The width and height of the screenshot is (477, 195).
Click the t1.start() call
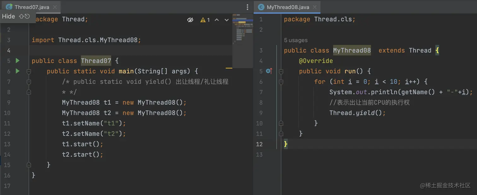tap(83, 144)
